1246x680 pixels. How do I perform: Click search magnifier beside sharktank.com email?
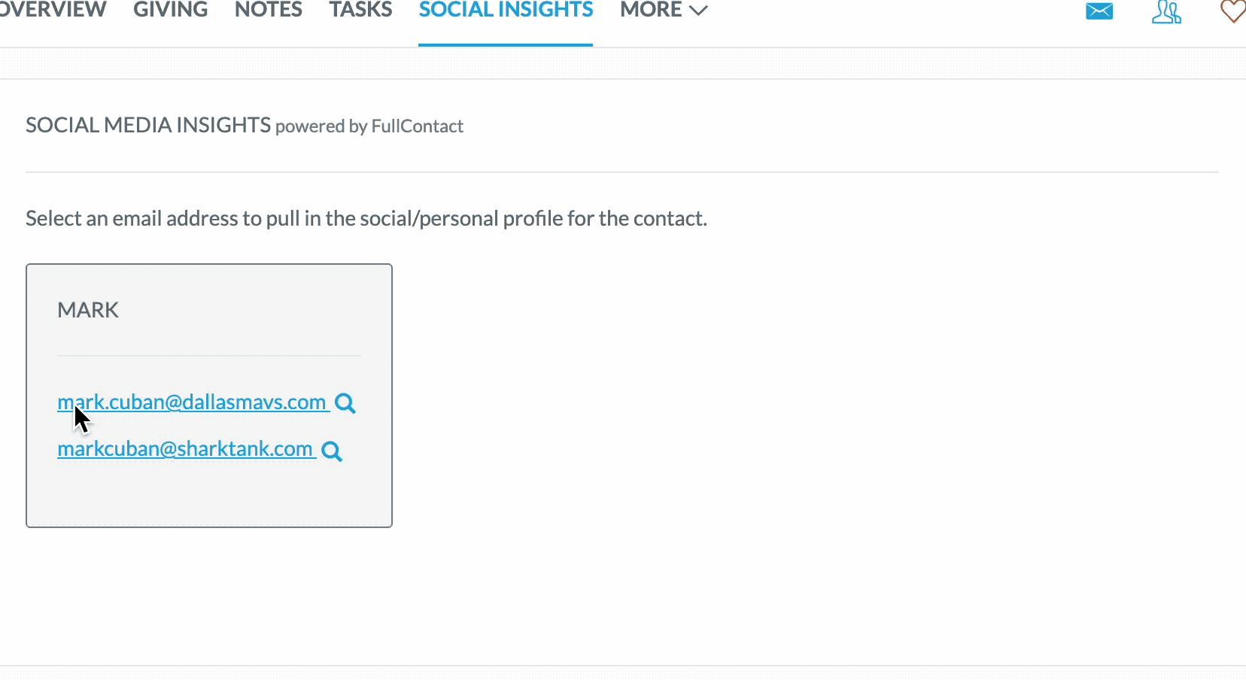coord(332,451)
